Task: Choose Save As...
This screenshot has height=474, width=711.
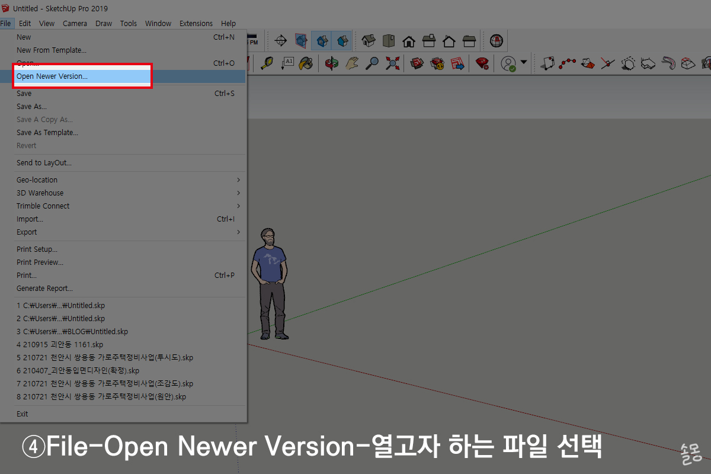Action: point(123,106)
